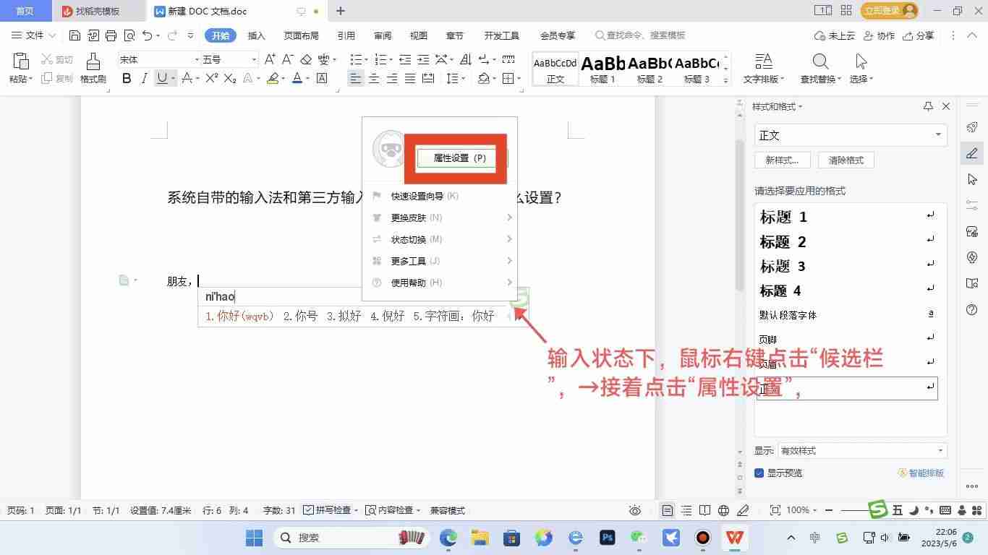The height and width of the screenshot is (555, 988).
Task: Open Photoshop from the taskbar
Action: (x=607, y=538)
